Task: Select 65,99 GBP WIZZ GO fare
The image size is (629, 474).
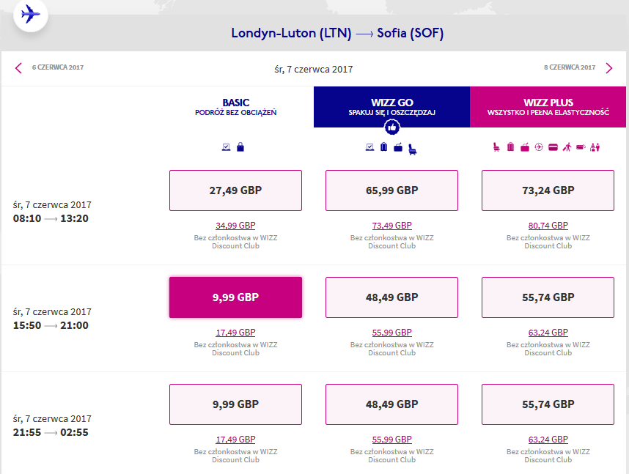Action: (392, 190)
